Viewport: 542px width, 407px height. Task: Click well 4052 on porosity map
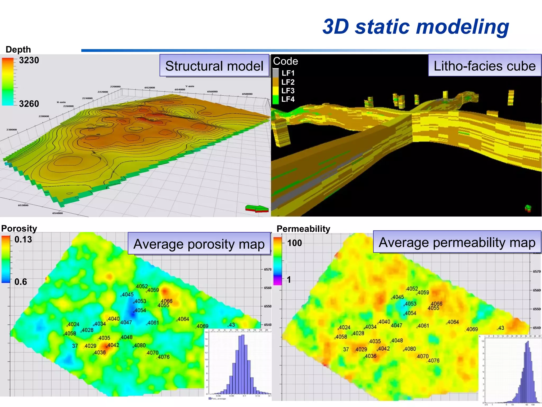[142, 286]
